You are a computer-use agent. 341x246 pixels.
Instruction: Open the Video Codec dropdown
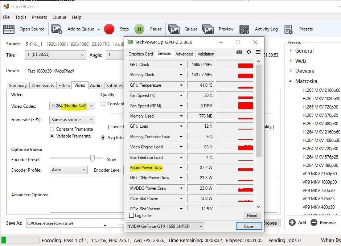(72, 106)
